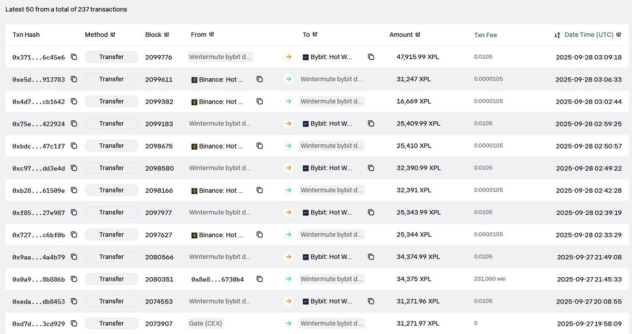The image size is (632, 334).
Task: Open transaction 0x0a9...8b886b
Action: click(38, 279)
